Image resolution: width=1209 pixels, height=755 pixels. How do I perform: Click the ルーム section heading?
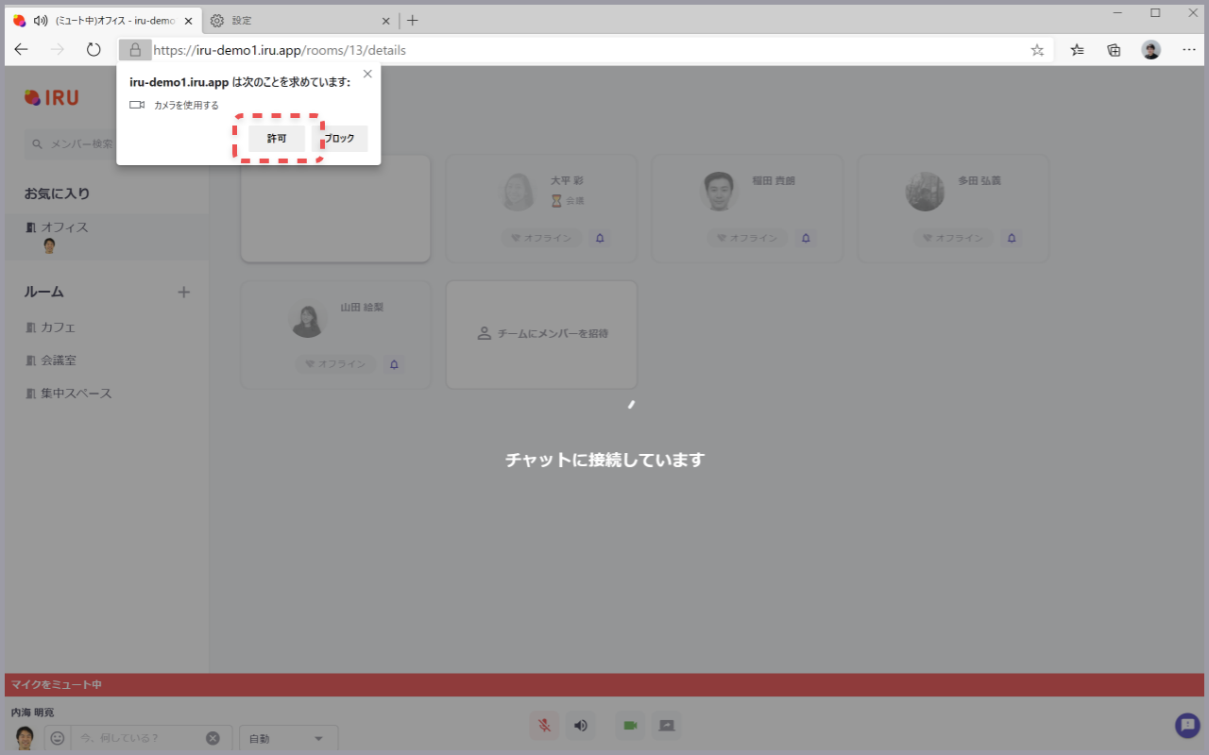click(44, 292)
